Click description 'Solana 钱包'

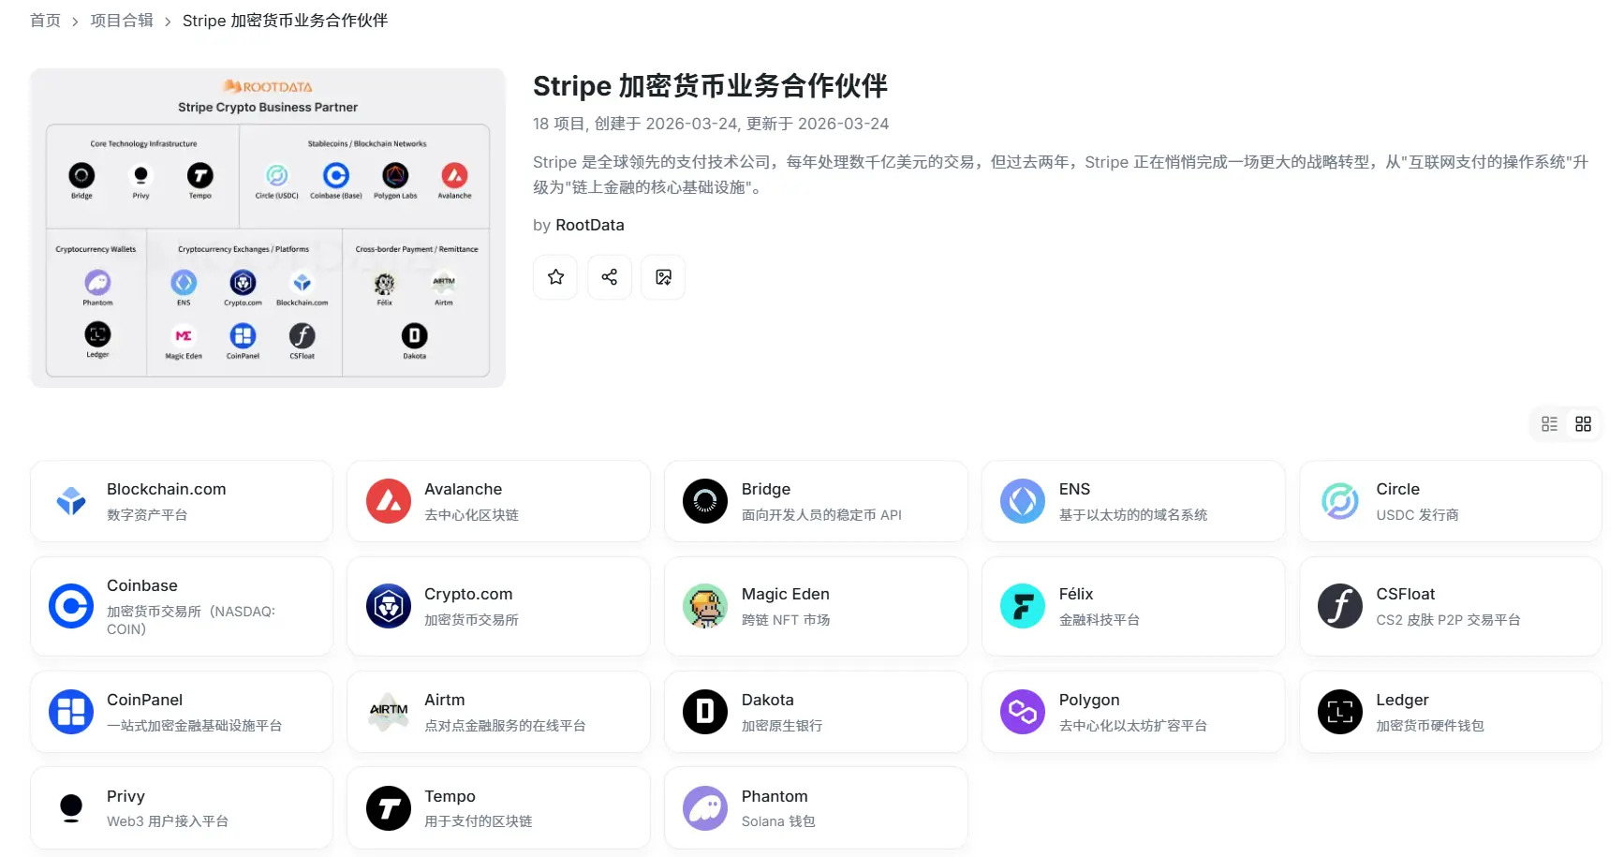coord(778,821)
